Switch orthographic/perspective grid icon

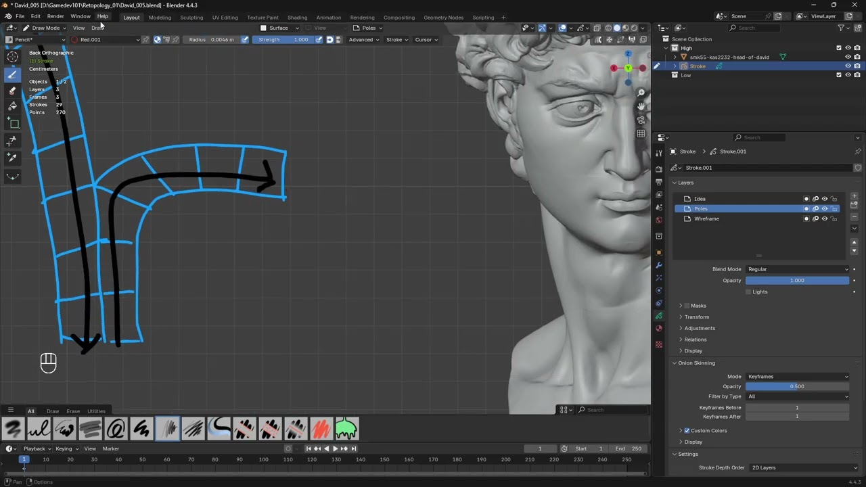(641, 133)
